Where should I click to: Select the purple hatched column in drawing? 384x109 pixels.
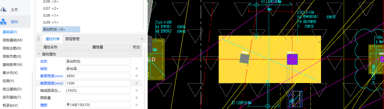coord(292,59)
